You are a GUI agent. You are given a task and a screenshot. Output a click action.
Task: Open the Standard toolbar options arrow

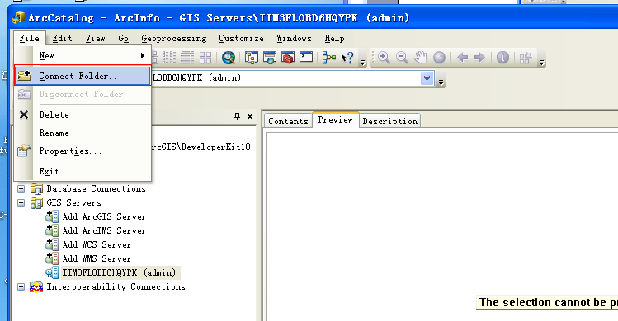362,63
